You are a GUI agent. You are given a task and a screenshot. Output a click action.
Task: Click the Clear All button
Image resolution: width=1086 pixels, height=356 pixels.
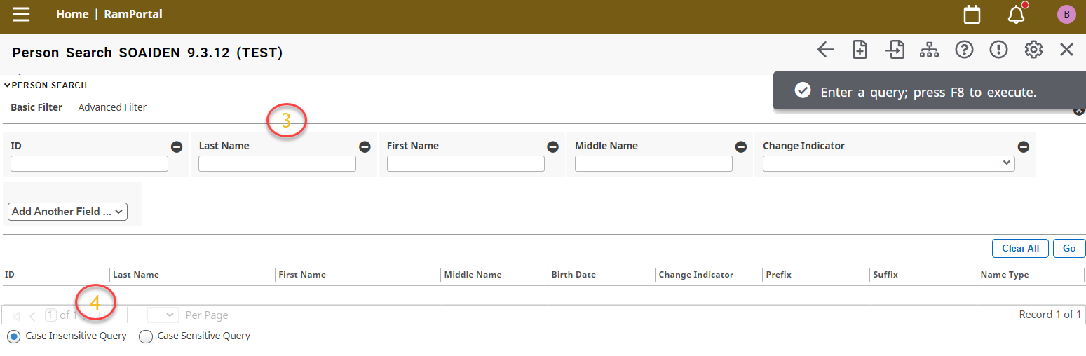pos(1020,248)
